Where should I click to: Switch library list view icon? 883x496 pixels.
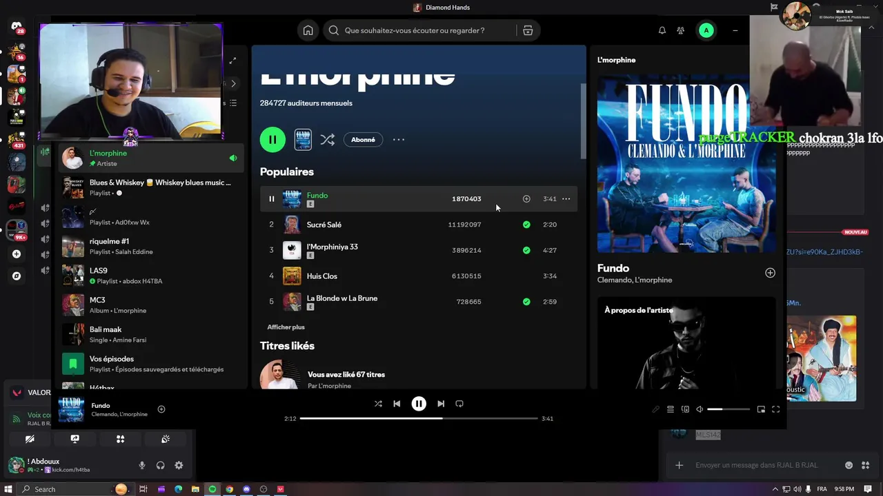tap(233, 103)
